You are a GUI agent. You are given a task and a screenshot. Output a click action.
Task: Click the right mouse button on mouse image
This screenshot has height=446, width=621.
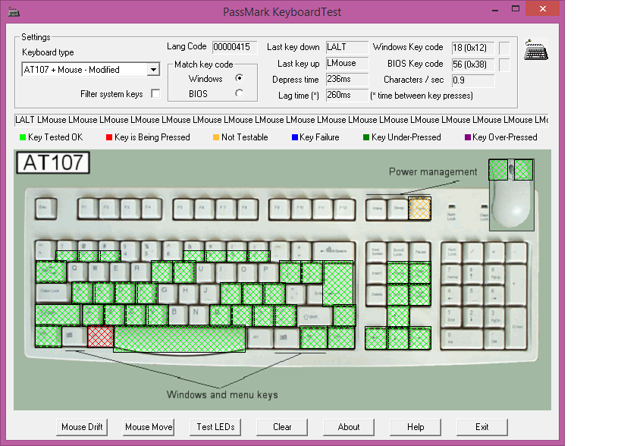524,170
